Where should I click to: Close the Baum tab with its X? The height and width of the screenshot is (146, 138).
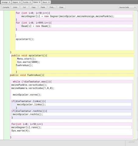pyautogui.click(x=49, y=2)
